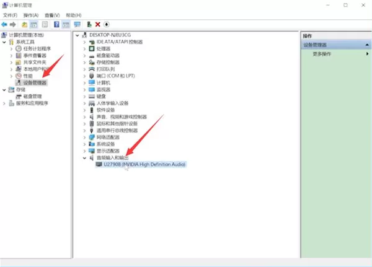
Task: Select the 人体学输入设备 label
Action: point(112,103)
